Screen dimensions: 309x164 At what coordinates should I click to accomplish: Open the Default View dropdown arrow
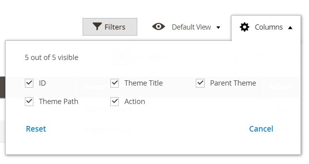[x=218, y=28]
